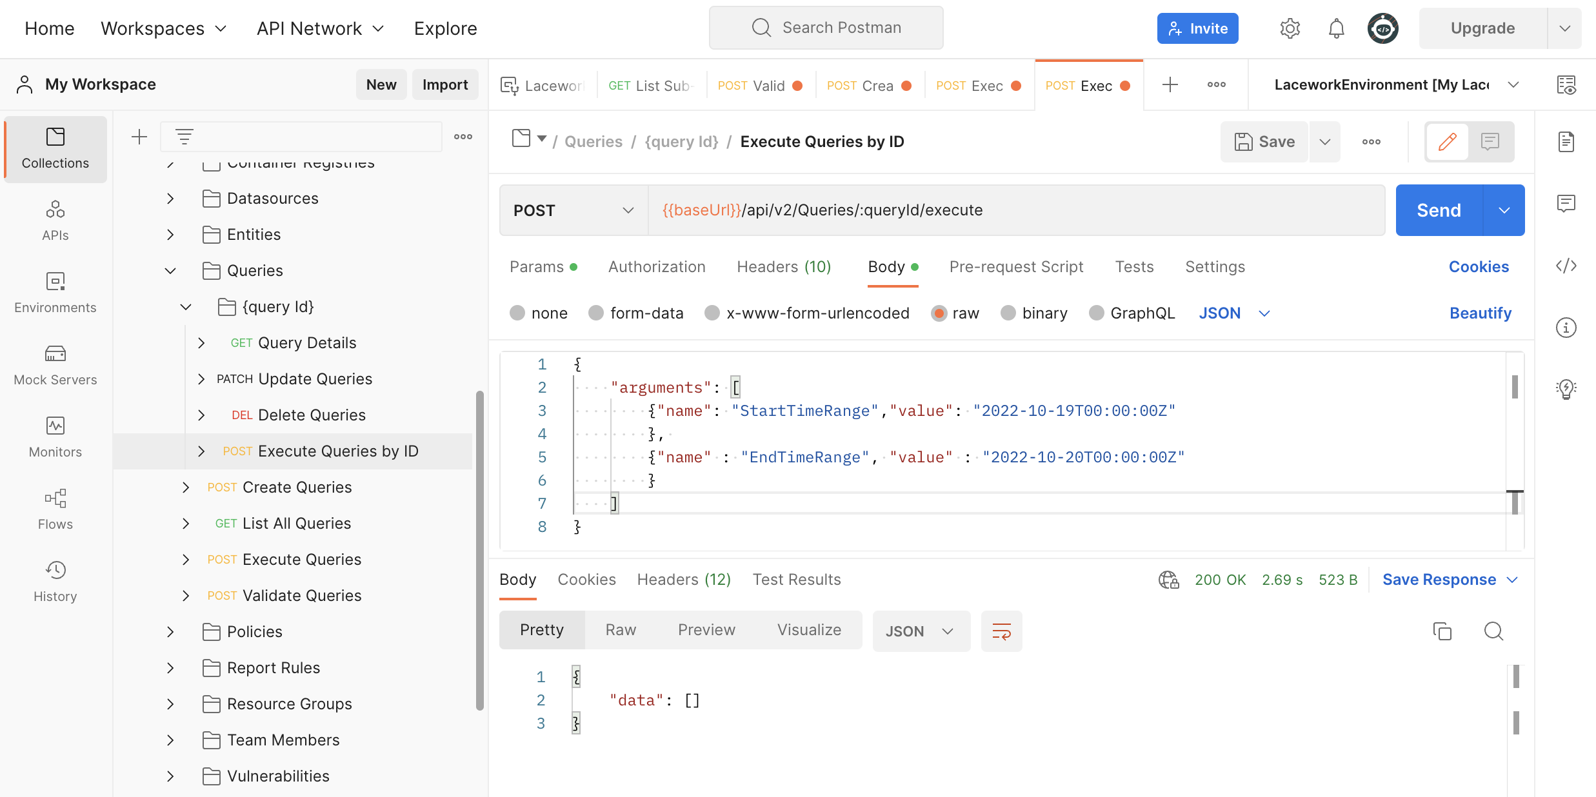1596x797 pixels.
Task: Open Postman settings gear
Action: (1290, 28)
